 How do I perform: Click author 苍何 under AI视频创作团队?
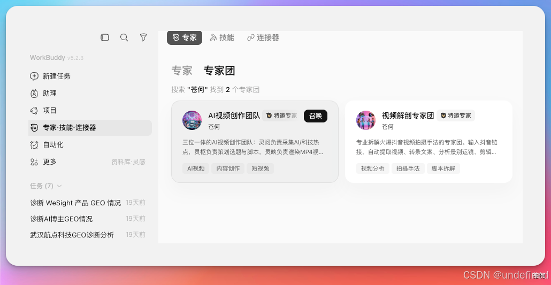214,127
